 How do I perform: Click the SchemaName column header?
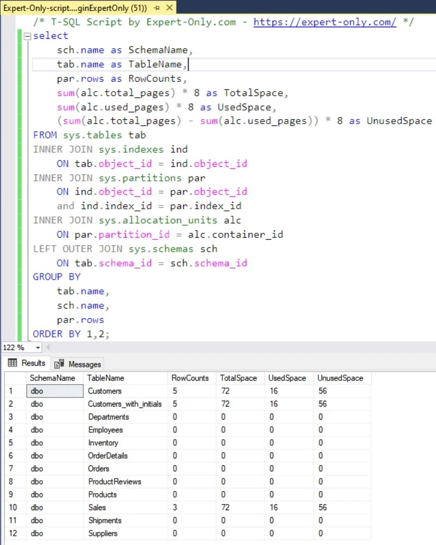click(52, 378)
